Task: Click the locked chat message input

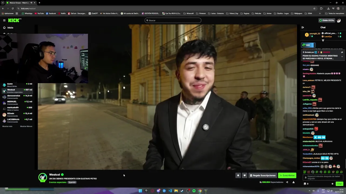Action: tap(323, 177)
